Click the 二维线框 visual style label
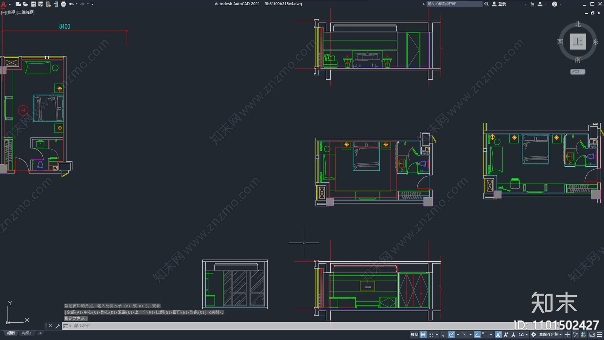The width and height of the screenshot is (604, 340). [x=26, y=12]
